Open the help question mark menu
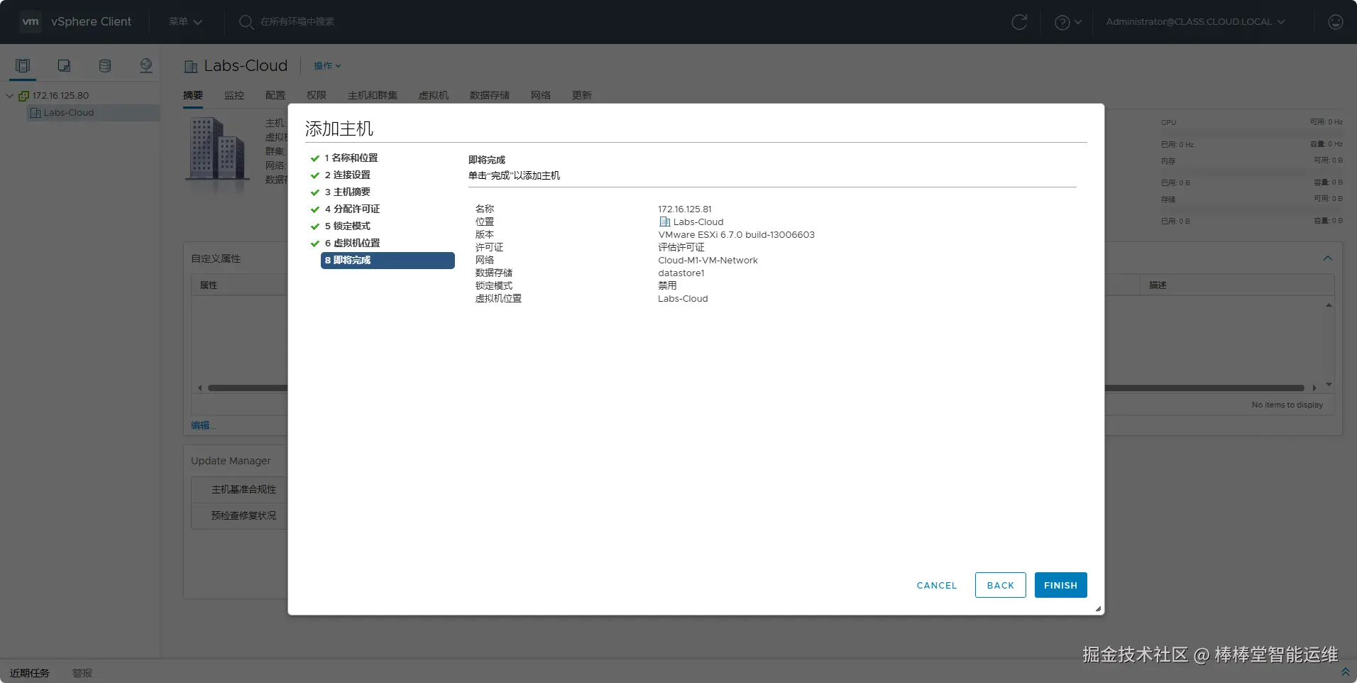Image resolution: width=1357 pixels, height=683 pixels. click(1067, 22)
